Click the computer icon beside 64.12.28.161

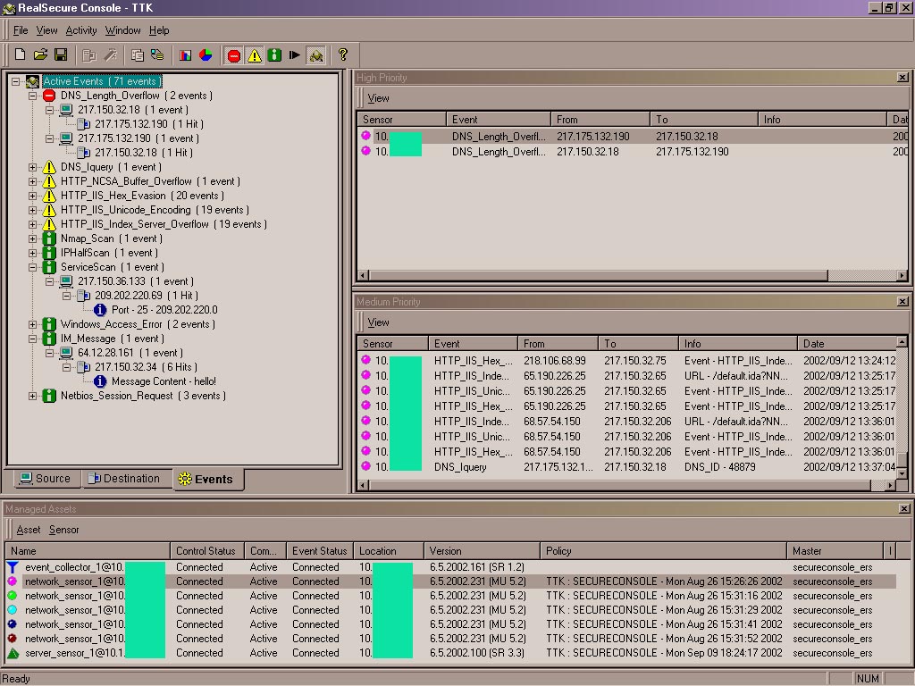click(x=66, y=353)
